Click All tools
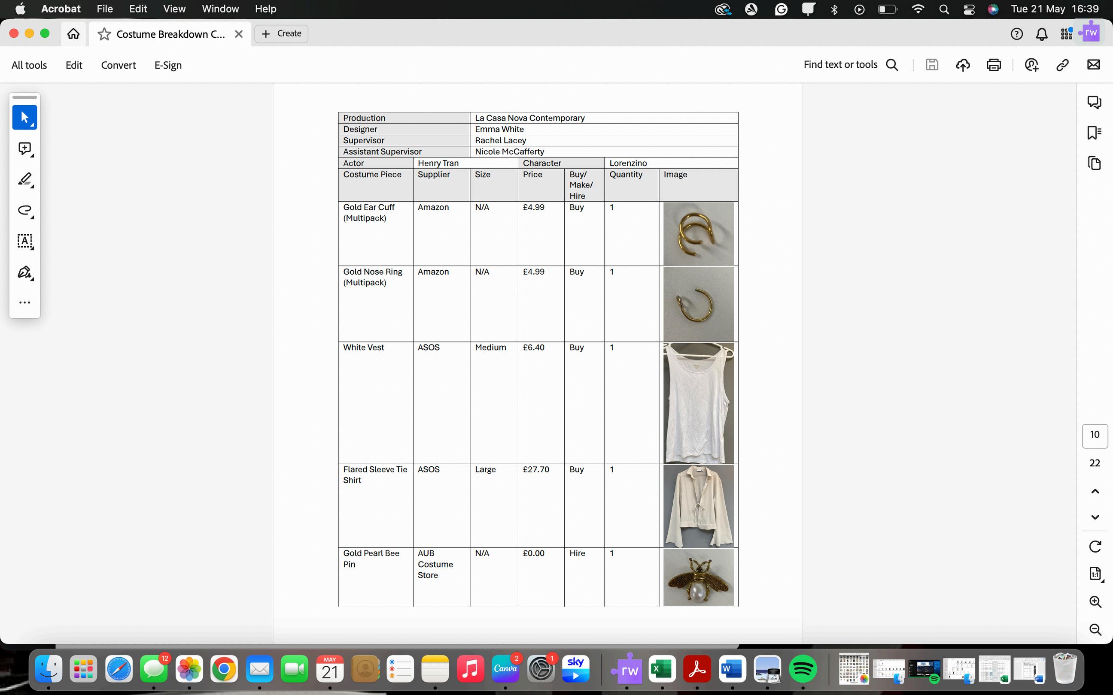 (29, 65)
